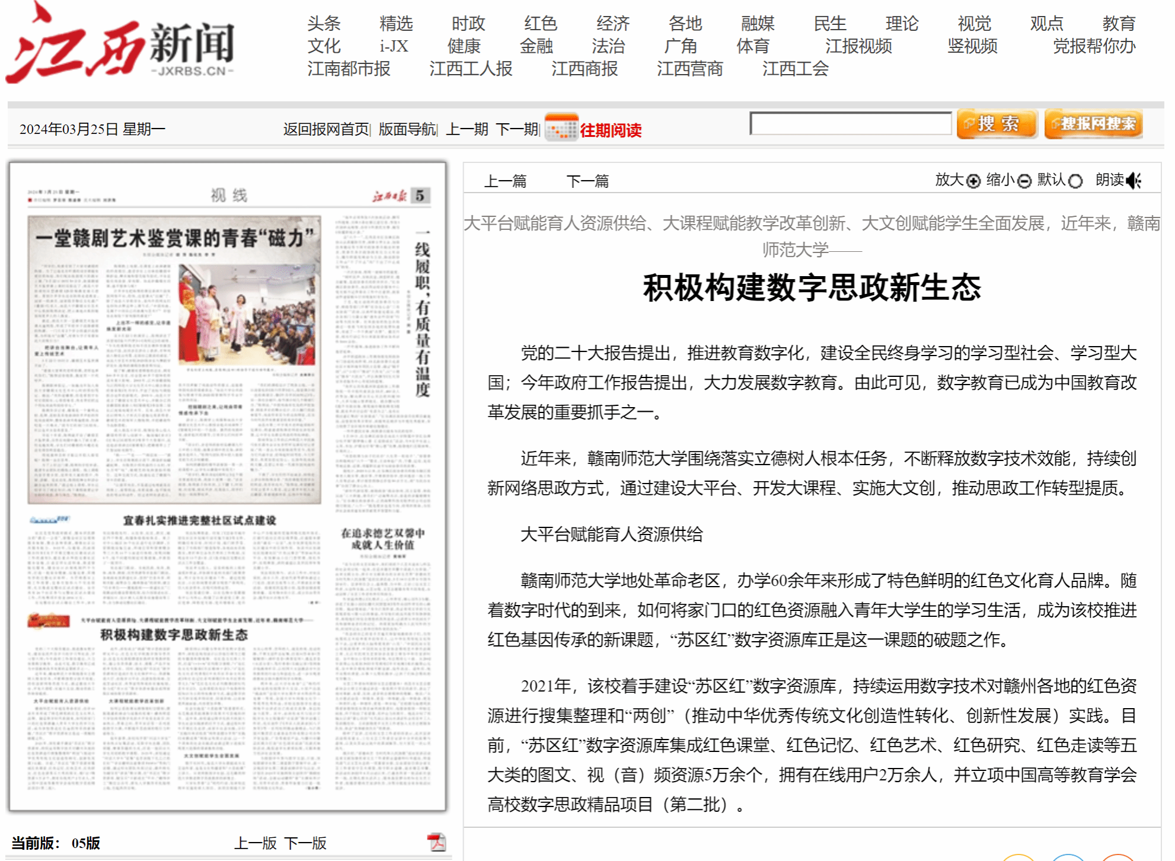Click 宜春扎实推进完整社区试点建设 article on thumbnail
Image resolution: width=1175 pixels, height=861 pixels.
(199, 520)
